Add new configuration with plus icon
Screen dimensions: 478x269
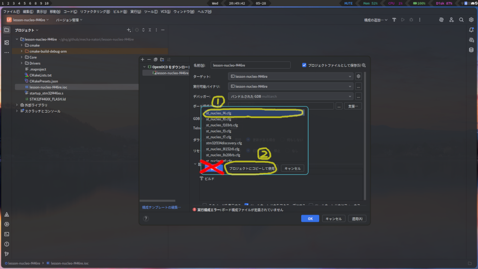point(142,59)
